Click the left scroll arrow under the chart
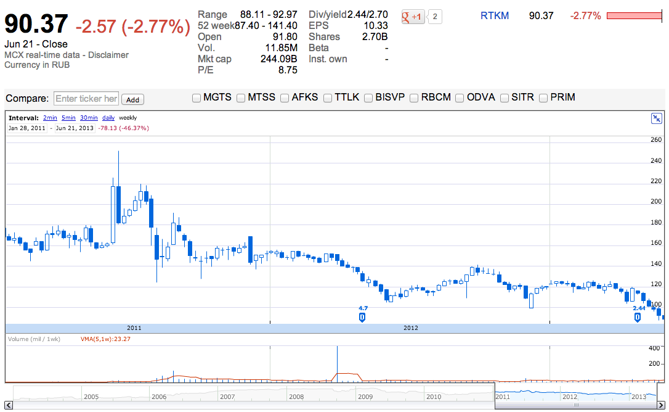 (x=9, y=405)
